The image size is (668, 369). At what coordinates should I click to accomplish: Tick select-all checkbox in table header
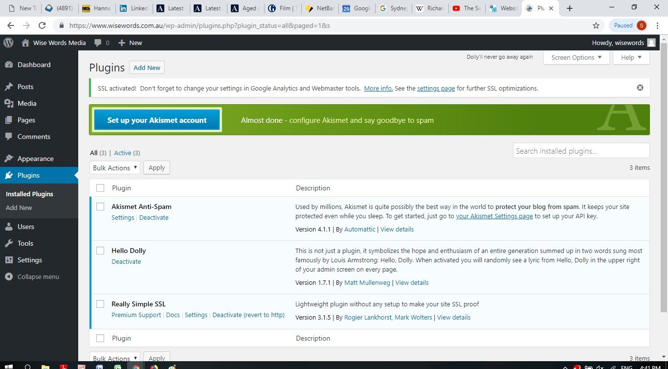tap(100, 188)
